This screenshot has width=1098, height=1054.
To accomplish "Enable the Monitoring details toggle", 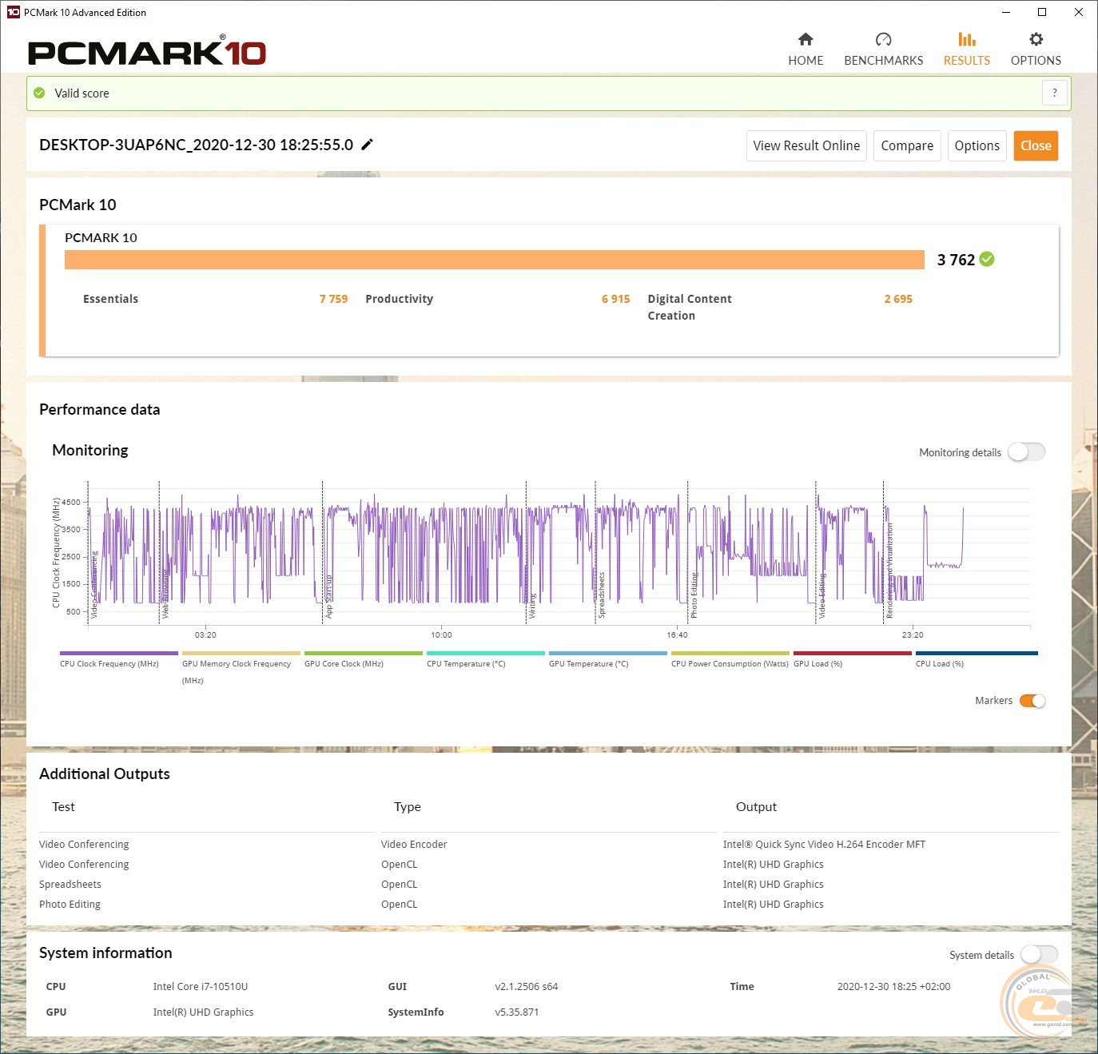I will pyautogui.click(x=1026, y=452).
